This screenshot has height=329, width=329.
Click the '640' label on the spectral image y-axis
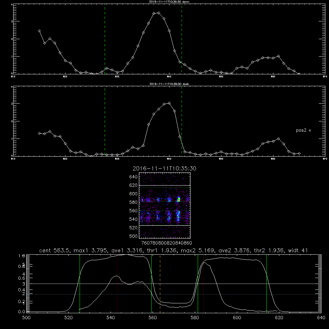pyautogui.click(x=134, y=177)
